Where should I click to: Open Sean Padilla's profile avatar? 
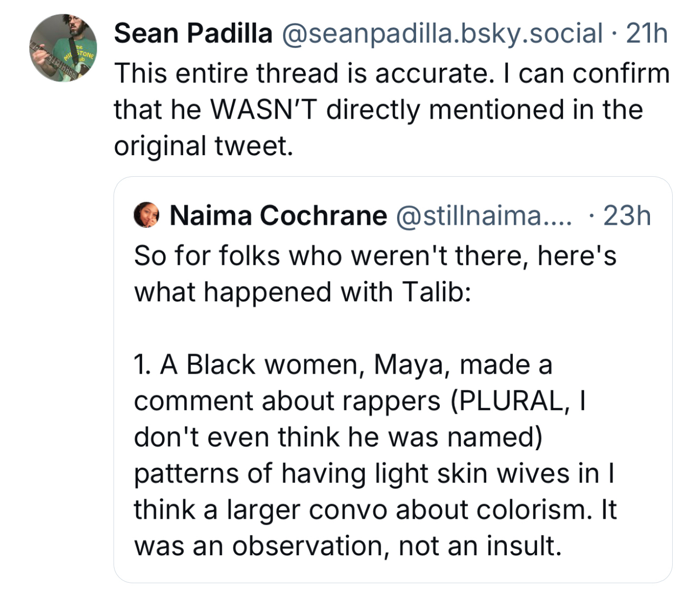click(x=63, y=48)
